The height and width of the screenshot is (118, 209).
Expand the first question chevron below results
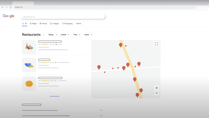(101, 110)
